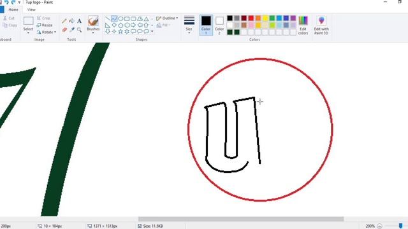Pick the orange palette swatch

click(258, 18)
